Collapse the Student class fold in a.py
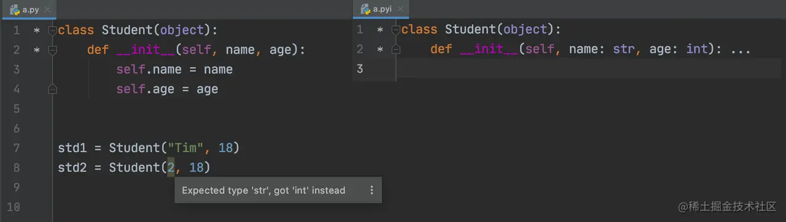This screenshot has height=222, width=786. pos(52,30)
